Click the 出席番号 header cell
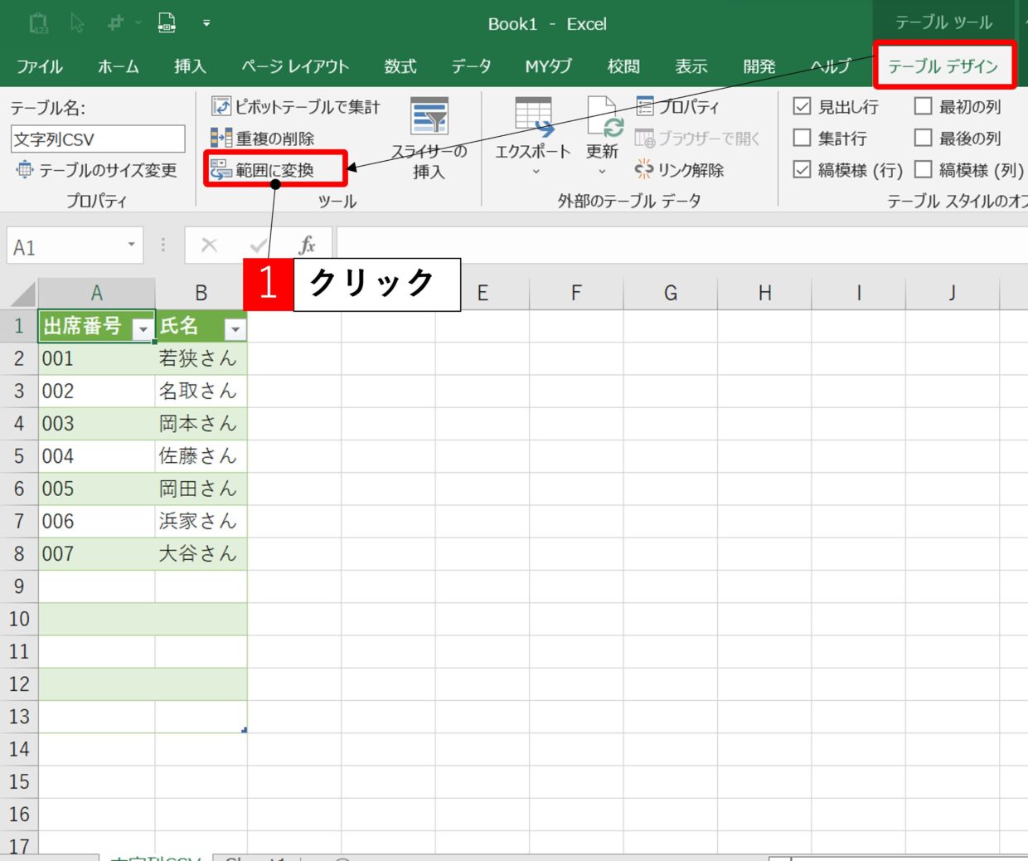This screenshot has height=861, width=1028. click(96, 326)
